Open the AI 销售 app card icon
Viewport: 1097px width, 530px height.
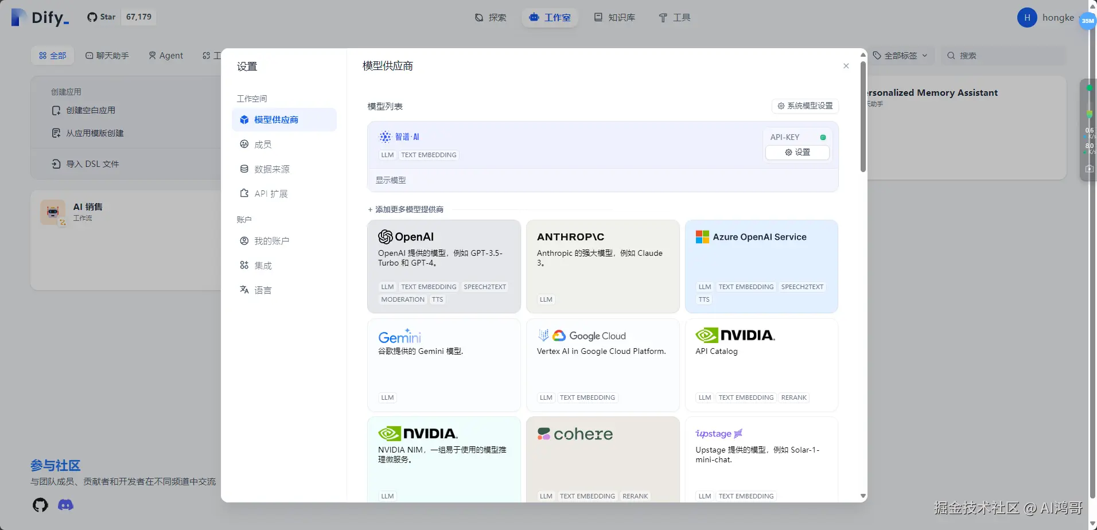point(53,212)
